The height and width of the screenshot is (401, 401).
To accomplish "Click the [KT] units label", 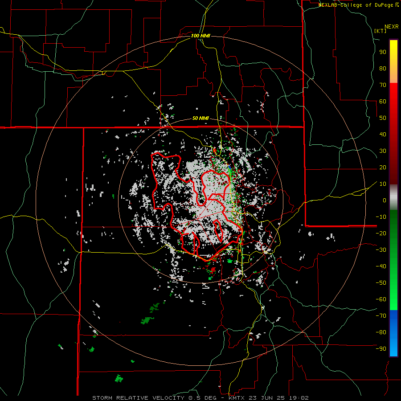I will [x=381, y=31].
